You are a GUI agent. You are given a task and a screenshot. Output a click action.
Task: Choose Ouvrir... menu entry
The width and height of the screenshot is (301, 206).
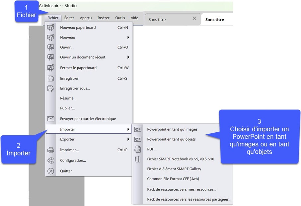pyautogui.click(x=89, y=47)
